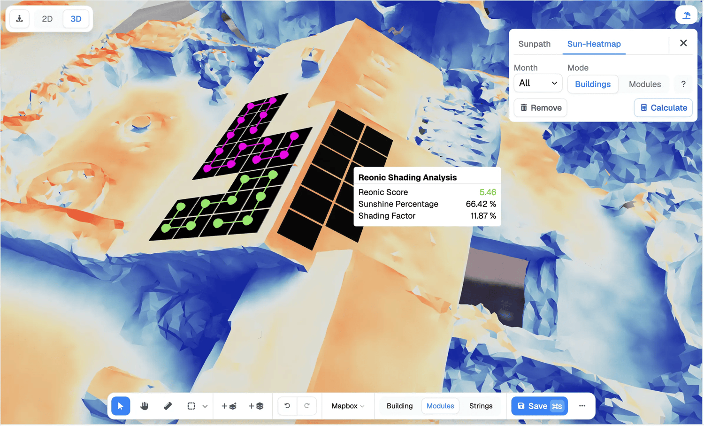Set heatmap Mode to Buildings
The width and height of the screenshot is (704, 426).
pyautogui.click(x=593, y=84)
